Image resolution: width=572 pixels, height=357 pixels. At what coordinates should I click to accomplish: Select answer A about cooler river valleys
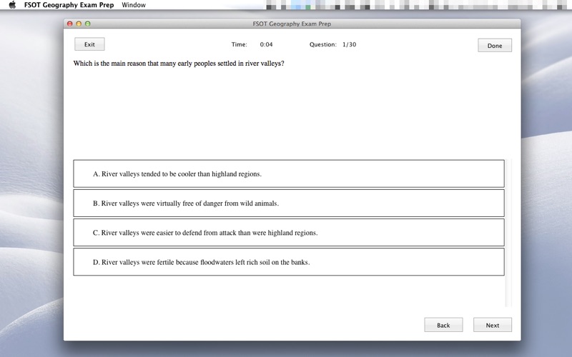[x=289, y=174]
